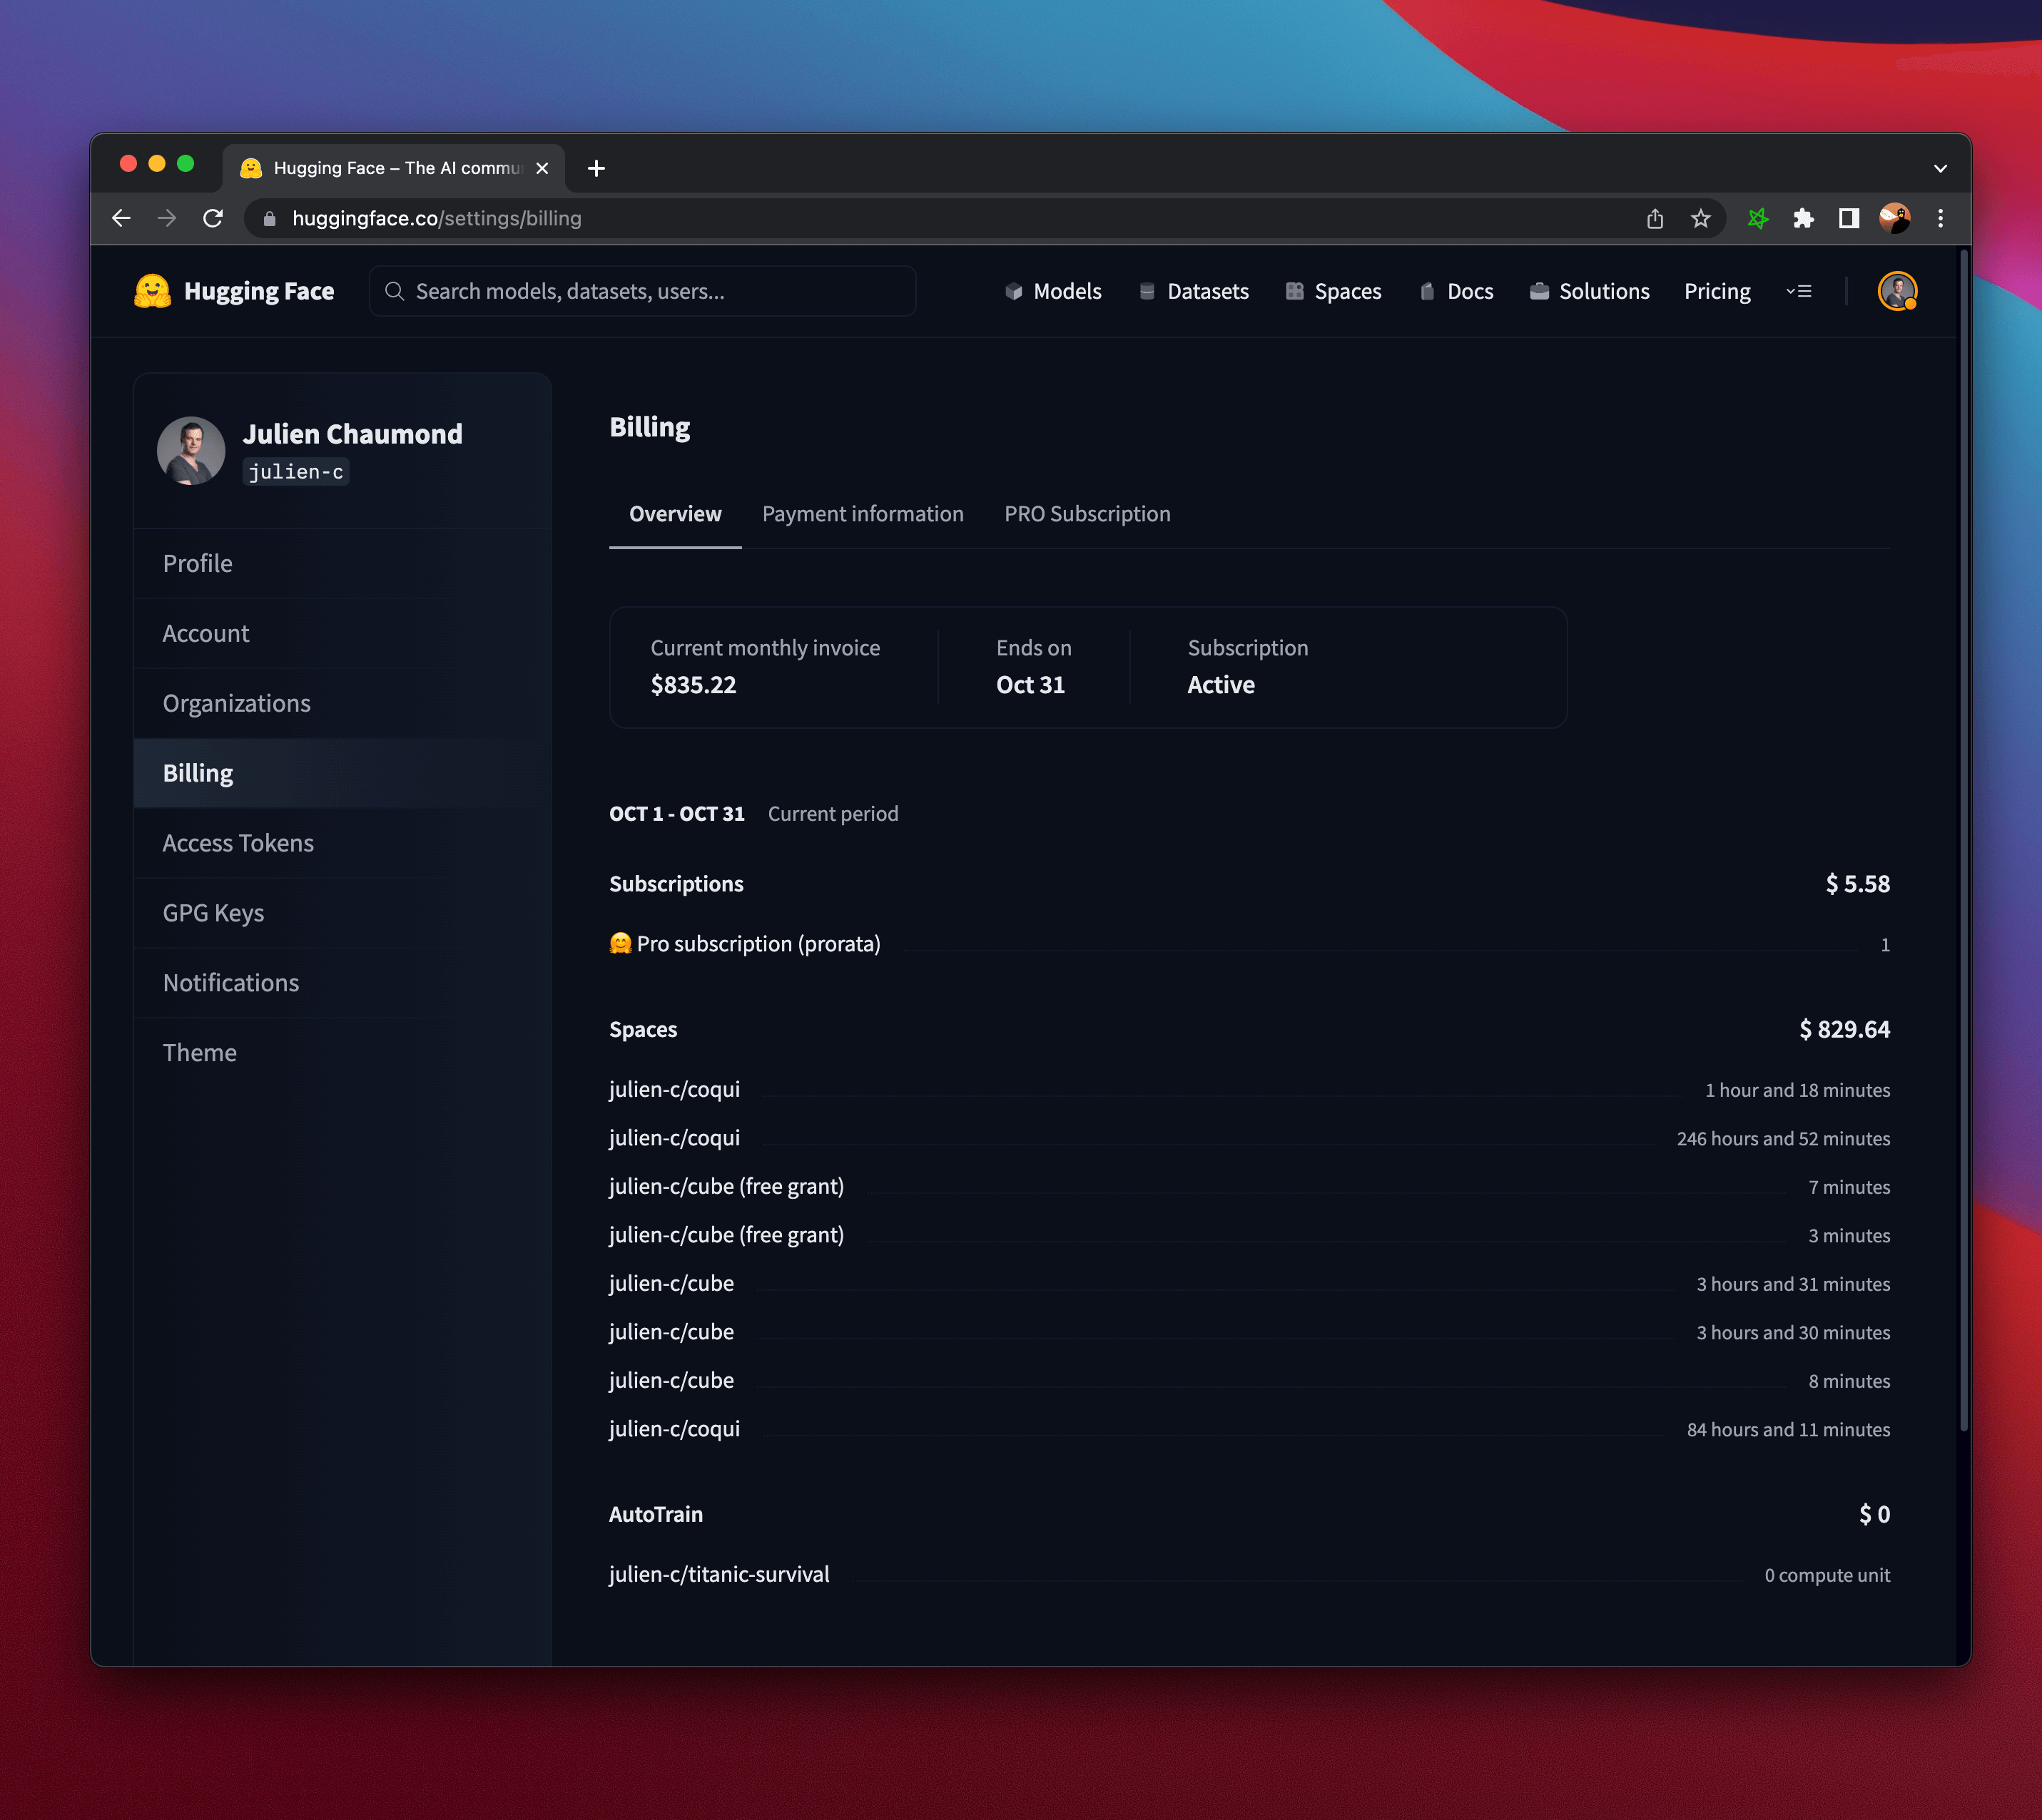
Task: Expand the tab search chevron
Action: coord(1940,168)
